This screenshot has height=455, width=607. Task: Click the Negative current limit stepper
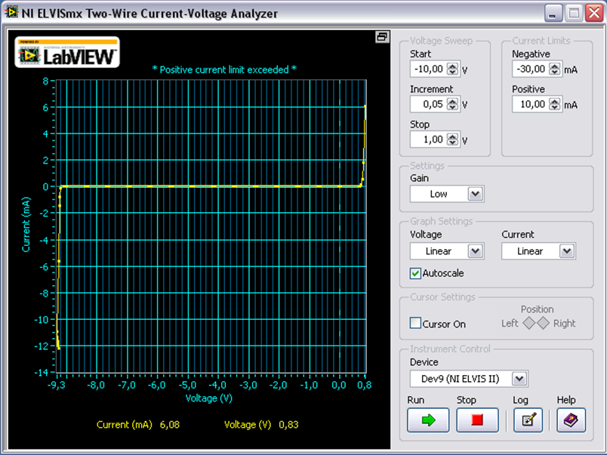coord(555,69)
